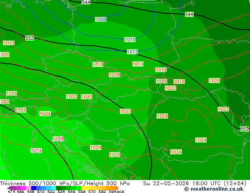Click the 1028 label at the left edge

5,102
